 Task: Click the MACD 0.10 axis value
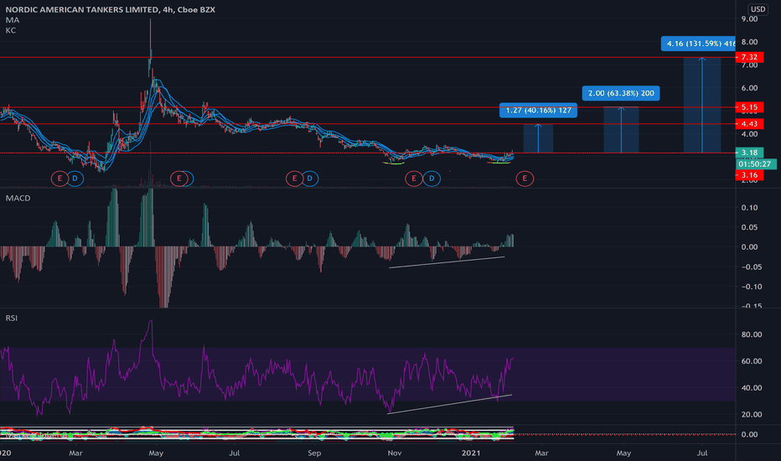point(749,207)
